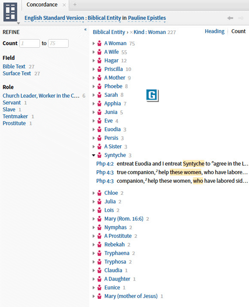Expand the A Wife entry
The height and width of the screenshot is (307, 249).
94,52
